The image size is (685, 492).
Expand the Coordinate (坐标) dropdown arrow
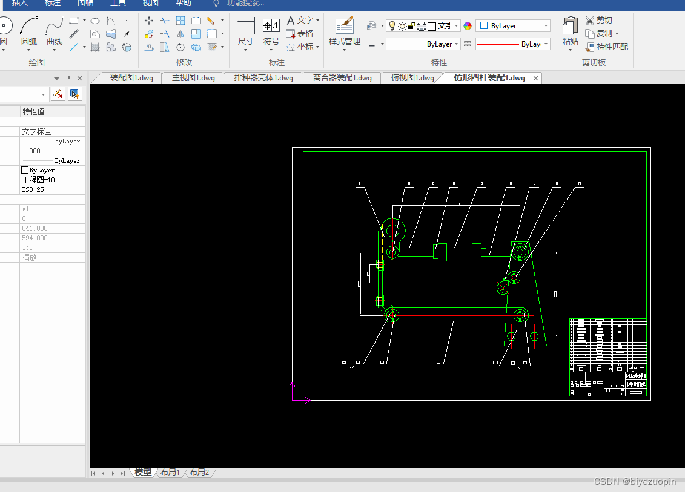317,47
